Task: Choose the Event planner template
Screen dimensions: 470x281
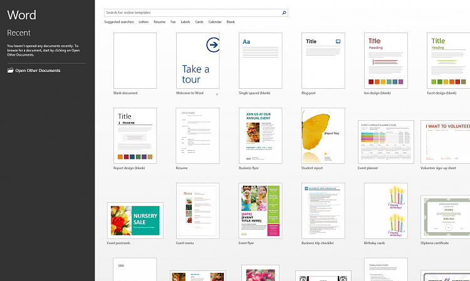Action: [386, 142]
